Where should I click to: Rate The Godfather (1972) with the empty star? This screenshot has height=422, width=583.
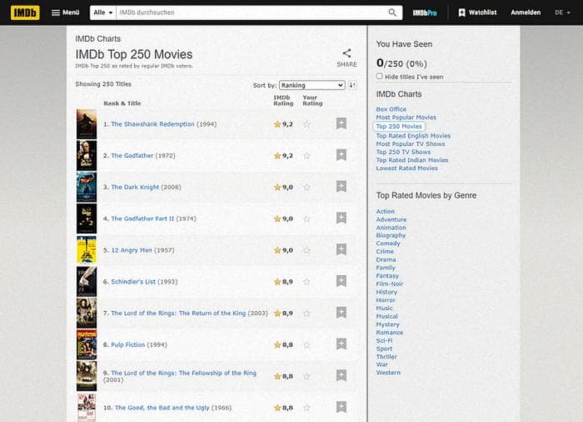pos(306,156)
